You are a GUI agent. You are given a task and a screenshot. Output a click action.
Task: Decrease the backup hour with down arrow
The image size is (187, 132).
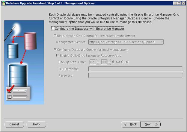tap(98, 63)
